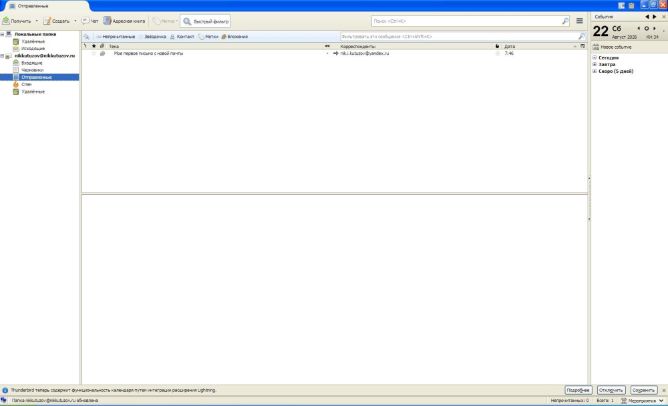
Task: Click the Получить (Get Mail) toolbar icon
Action: pyautogui.click(x=6, y=21)
